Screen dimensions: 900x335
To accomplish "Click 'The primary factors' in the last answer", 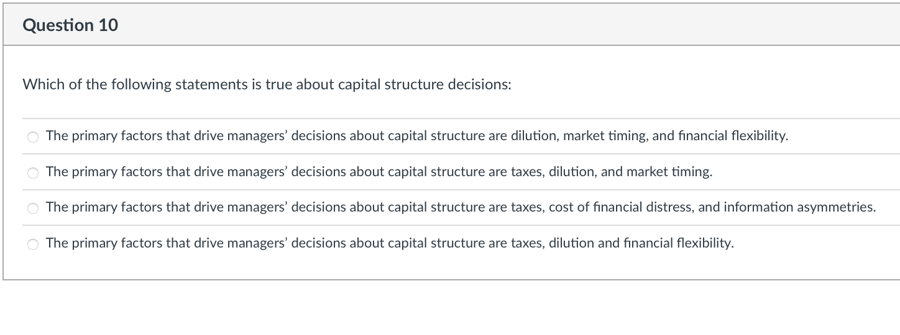I will coord(93,243).
